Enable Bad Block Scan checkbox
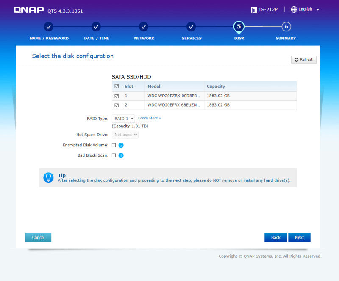Image resolution: width=339 pixels, height=281 pixels. [114, 155]
